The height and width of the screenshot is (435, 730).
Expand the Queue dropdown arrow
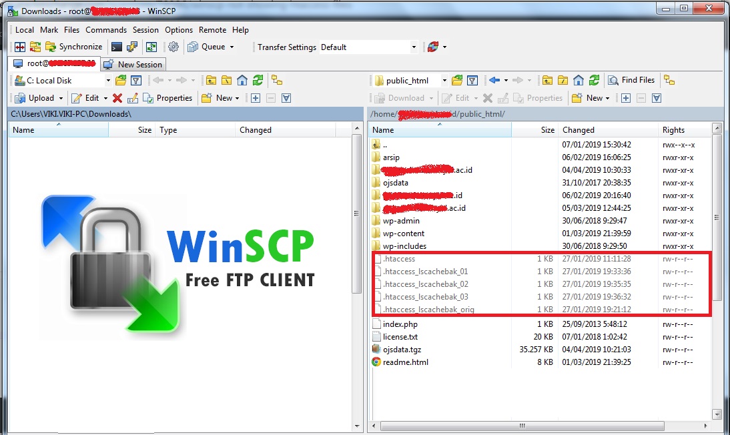(232, 47)
